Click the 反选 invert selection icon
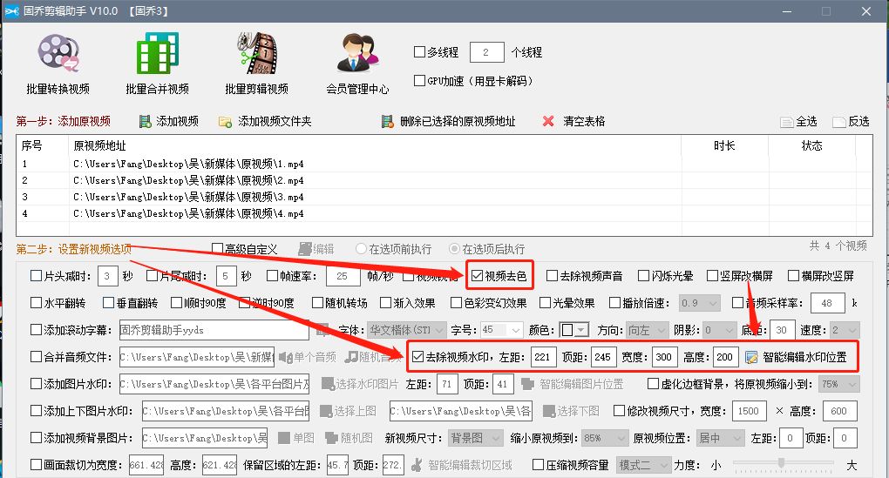Screen dimensions: 889x478 click(838, 122)
